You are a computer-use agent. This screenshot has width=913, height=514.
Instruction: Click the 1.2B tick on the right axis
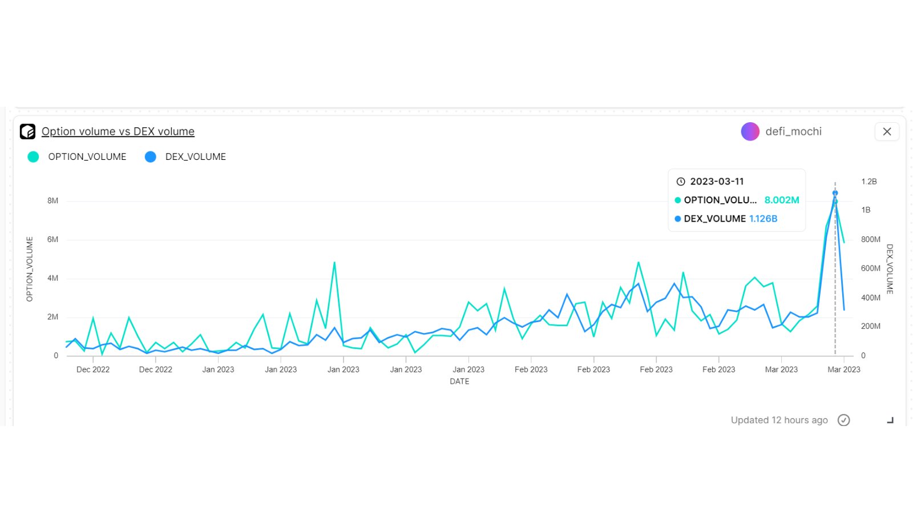tap(868, 182)
